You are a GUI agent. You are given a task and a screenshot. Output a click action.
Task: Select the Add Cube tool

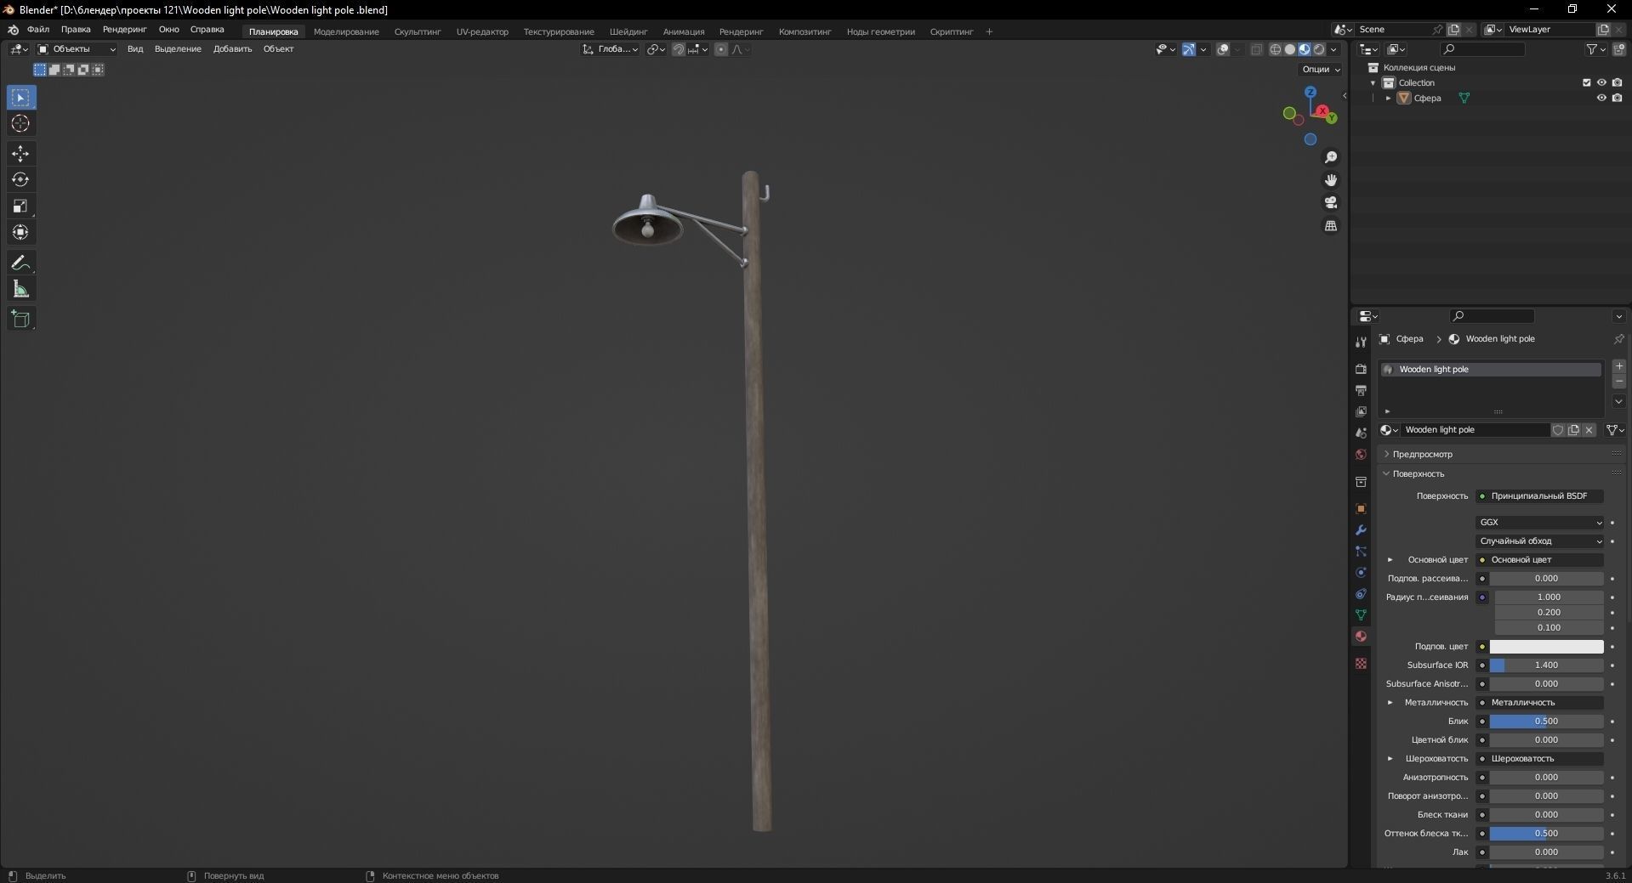21,319
